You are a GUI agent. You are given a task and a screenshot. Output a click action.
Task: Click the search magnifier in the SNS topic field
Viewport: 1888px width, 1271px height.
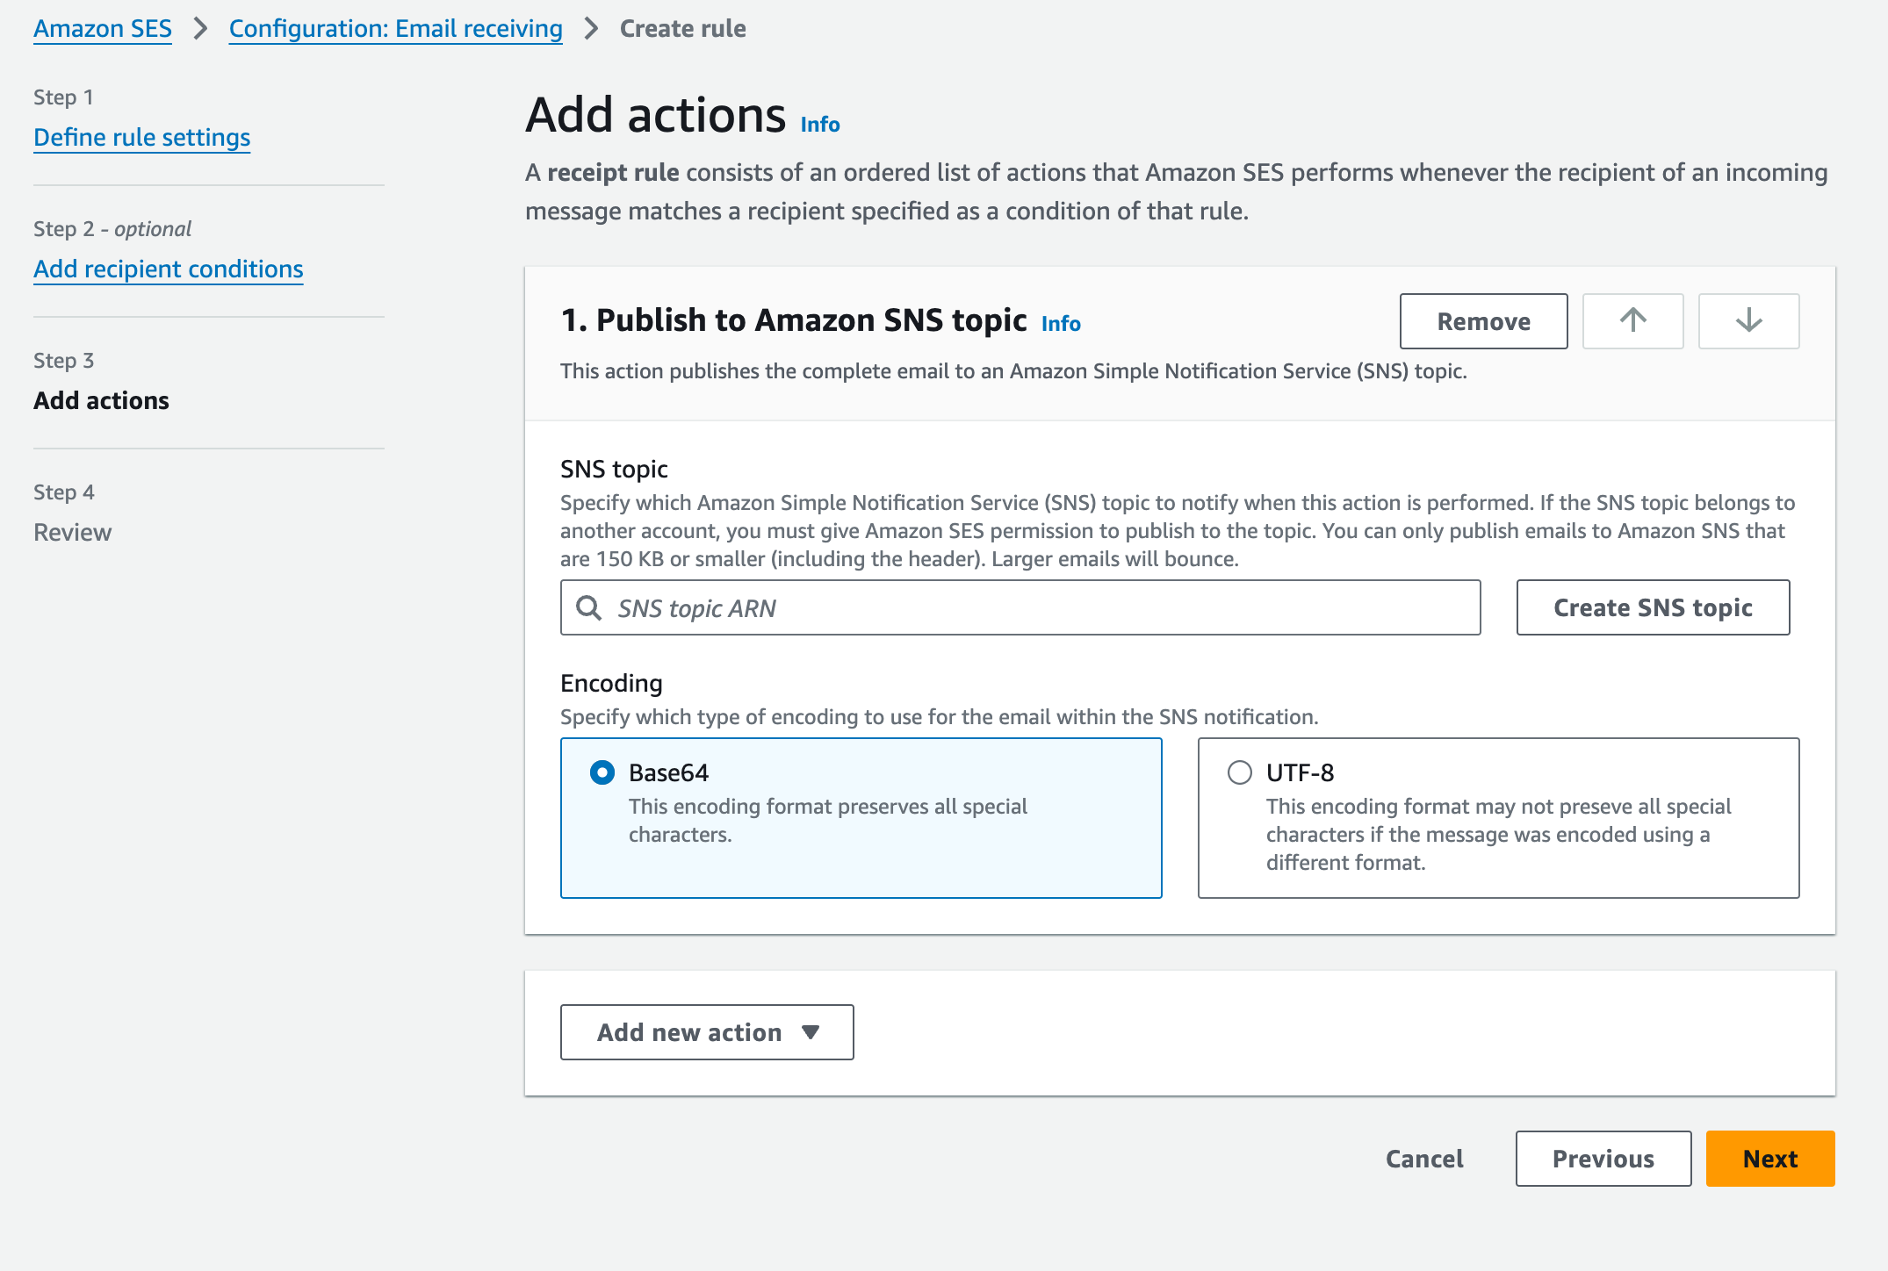click(x=588, y=607)
